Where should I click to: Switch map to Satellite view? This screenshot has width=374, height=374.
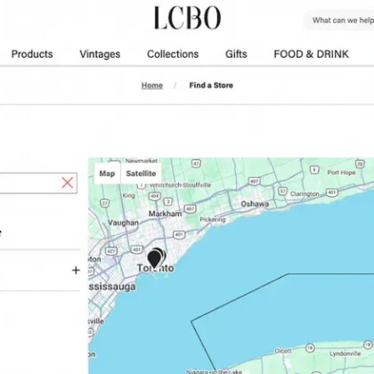point(141,174)
